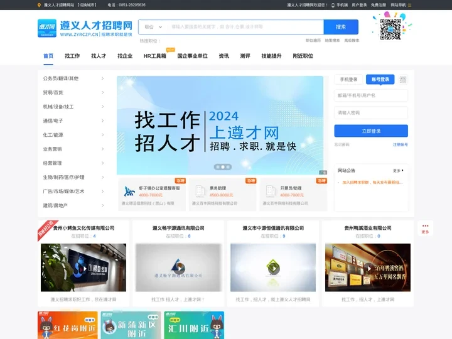Select the last carousel dot on banner

[228, 167]
